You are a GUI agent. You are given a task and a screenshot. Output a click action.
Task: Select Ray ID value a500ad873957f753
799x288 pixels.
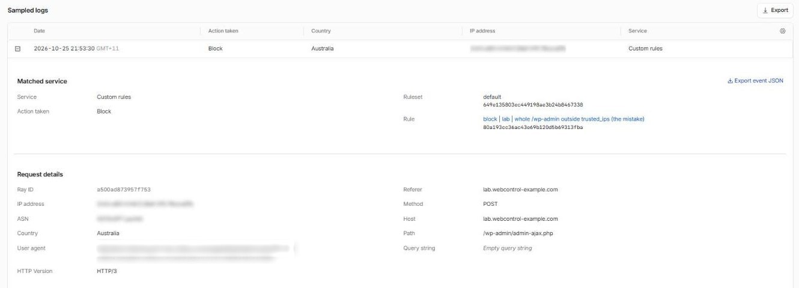[124, 190]
